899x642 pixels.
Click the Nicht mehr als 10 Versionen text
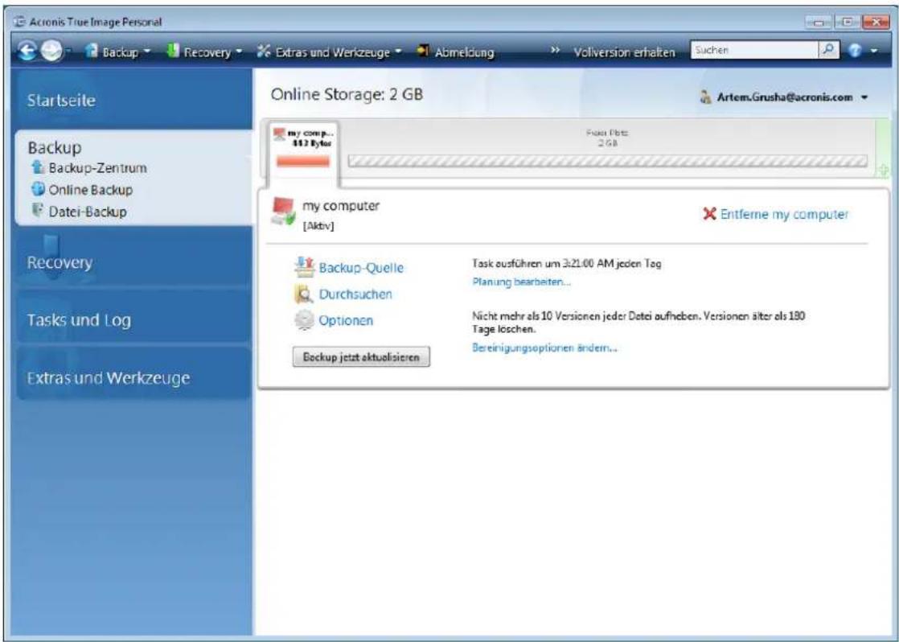[638, 323]
